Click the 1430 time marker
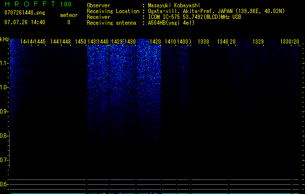This screenshot has height=194, width=305. coord(130,42)
